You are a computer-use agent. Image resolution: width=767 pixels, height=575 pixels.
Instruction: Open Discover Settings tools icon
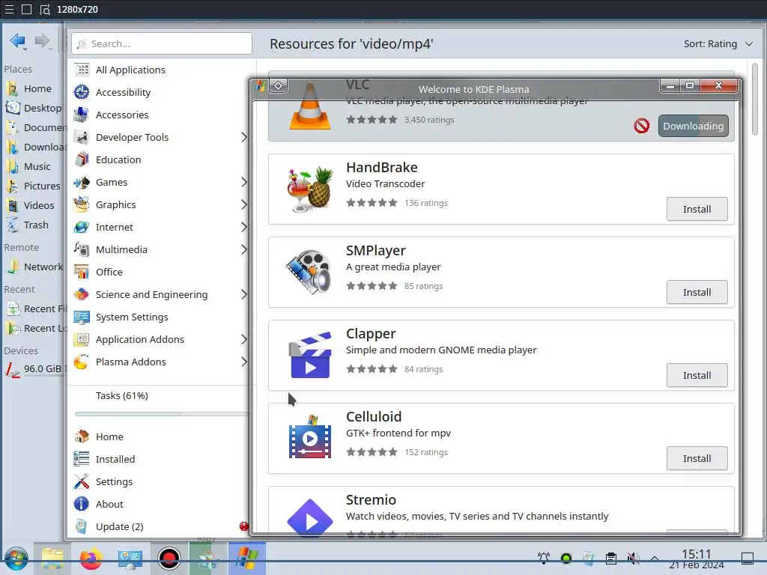81,481
